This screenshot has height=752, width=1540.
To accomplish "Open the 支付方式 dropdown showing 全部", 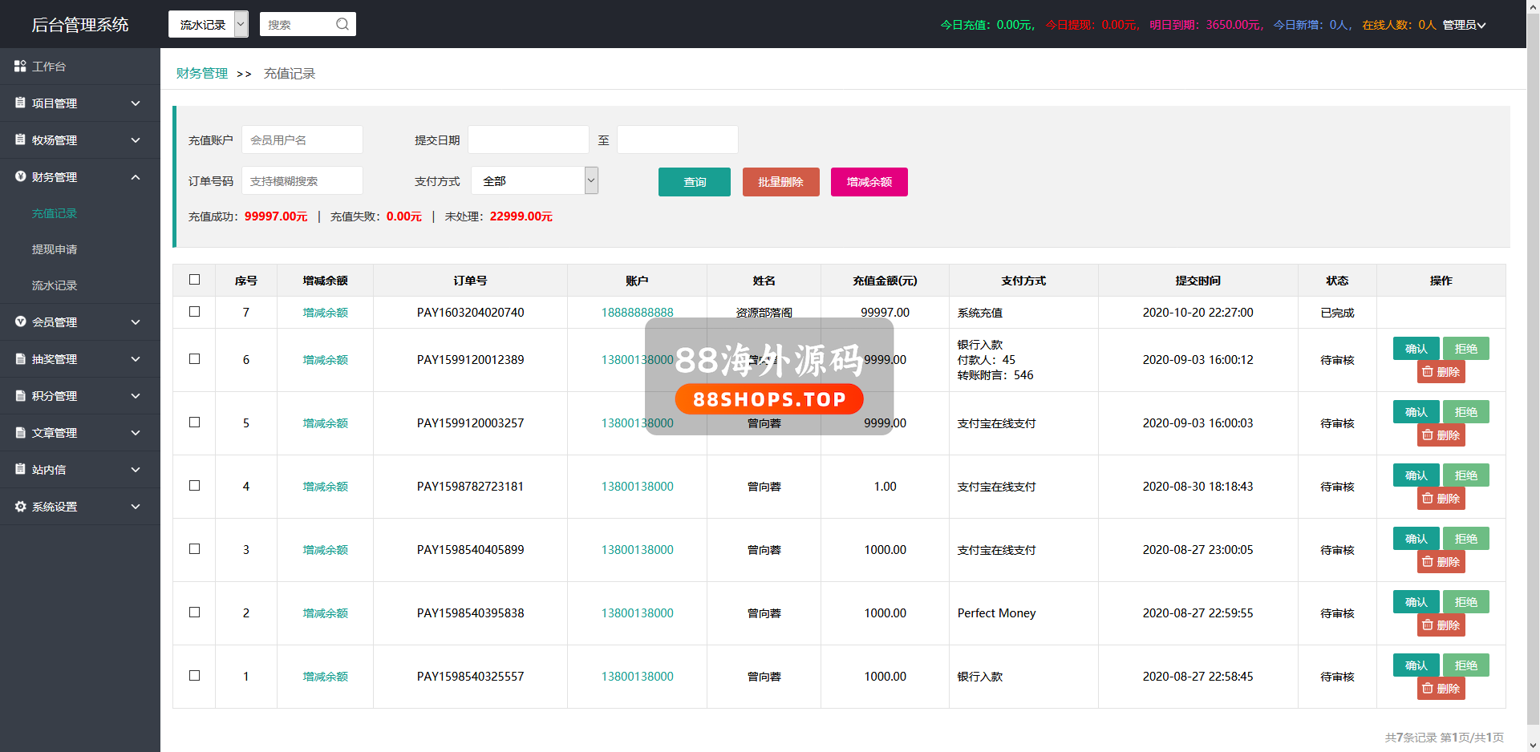I will [x=534, y=181].
